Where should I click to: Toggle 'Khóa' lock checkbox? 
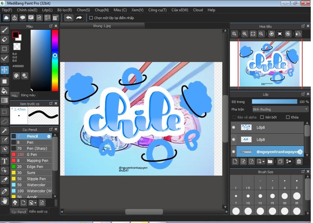pos(288,117)
